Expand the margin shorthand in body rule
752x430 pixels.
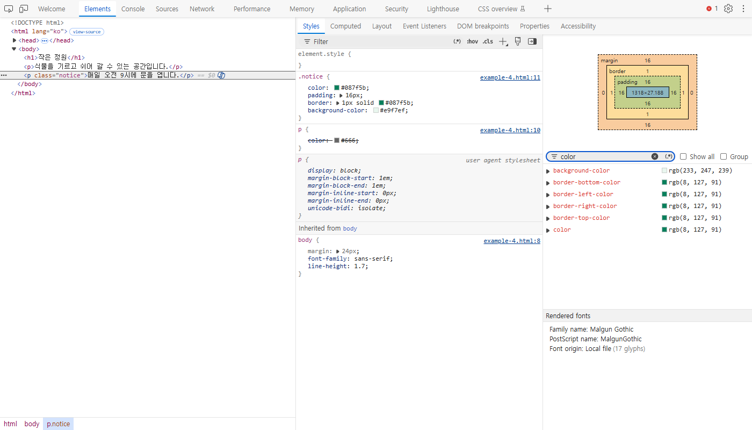pos(338,251)
